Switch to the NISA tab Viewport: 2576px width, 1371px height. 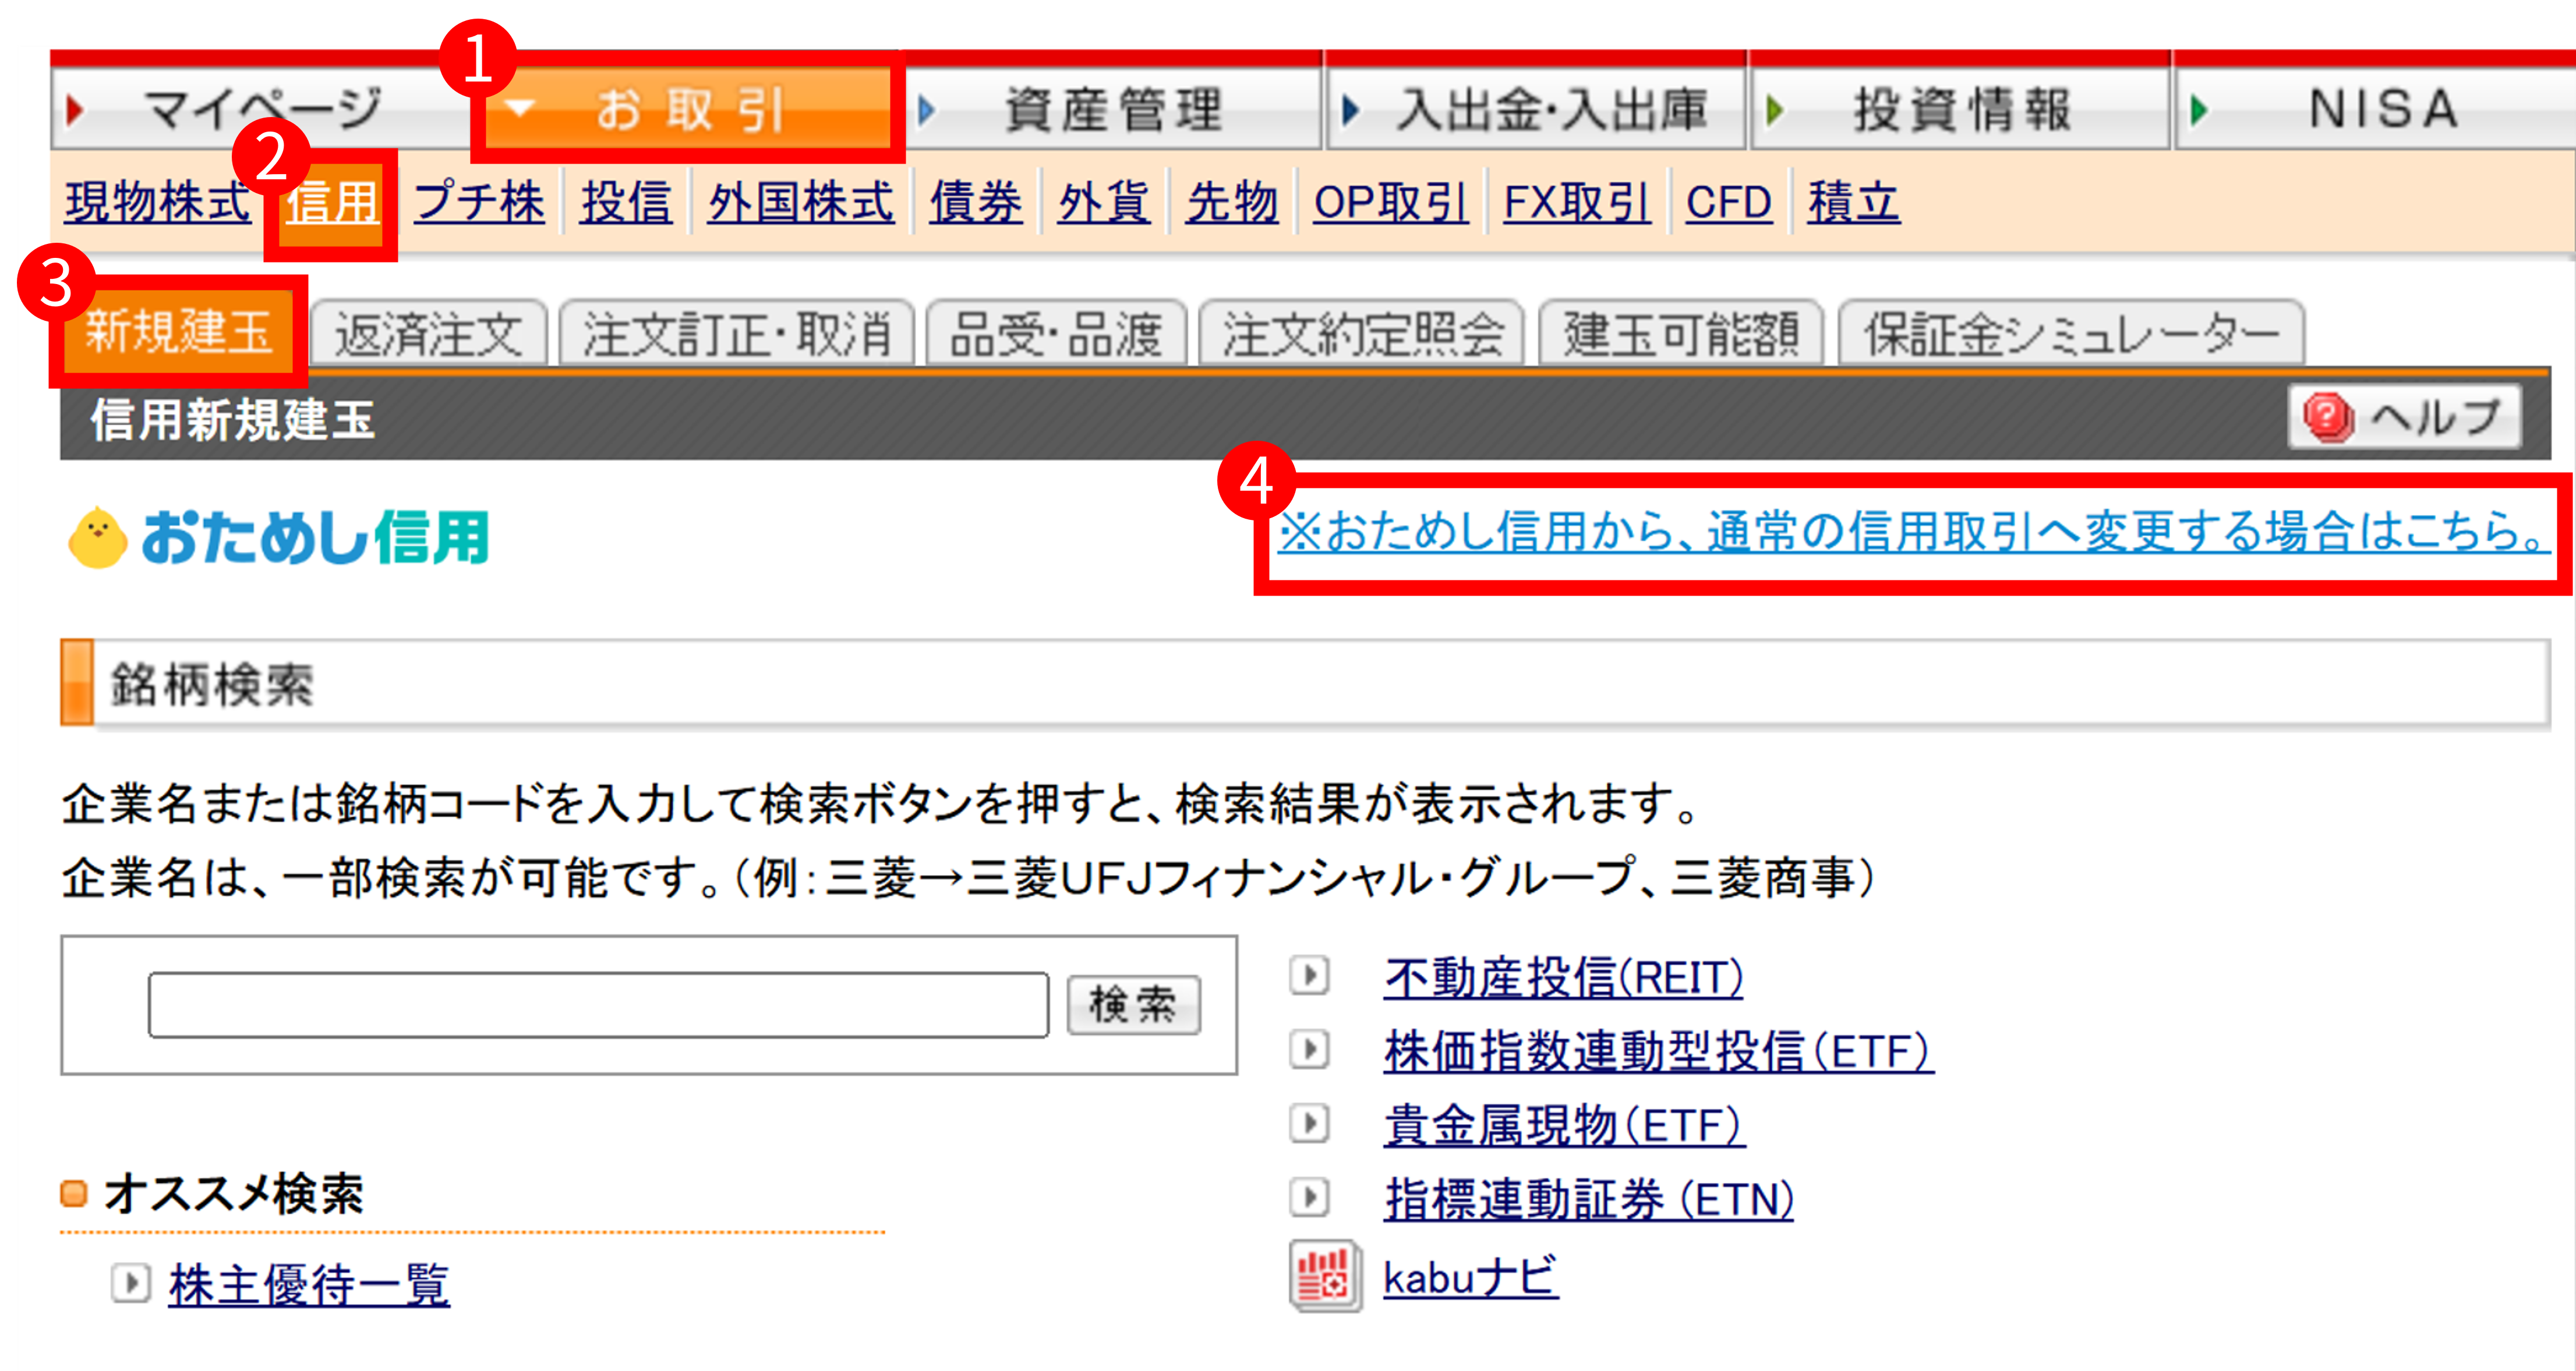[2376, 109]
